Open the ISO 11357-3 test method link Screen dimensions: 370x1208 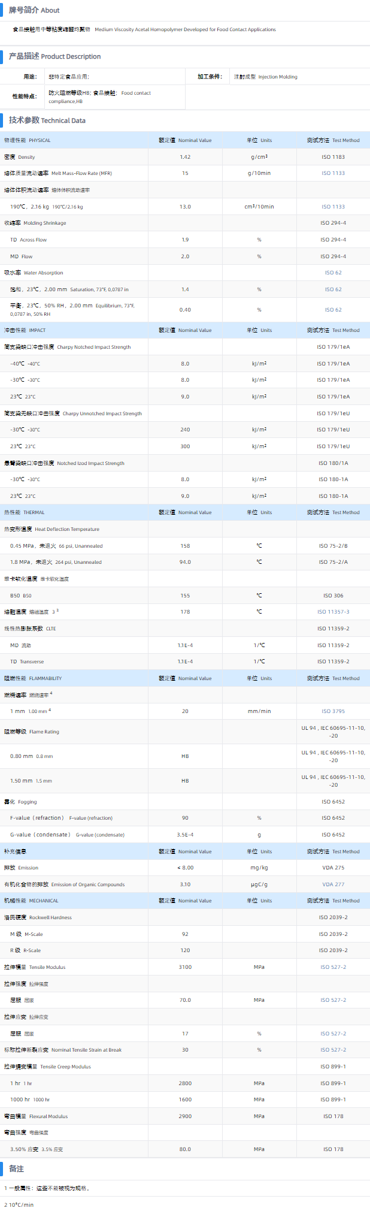point(333,612)
